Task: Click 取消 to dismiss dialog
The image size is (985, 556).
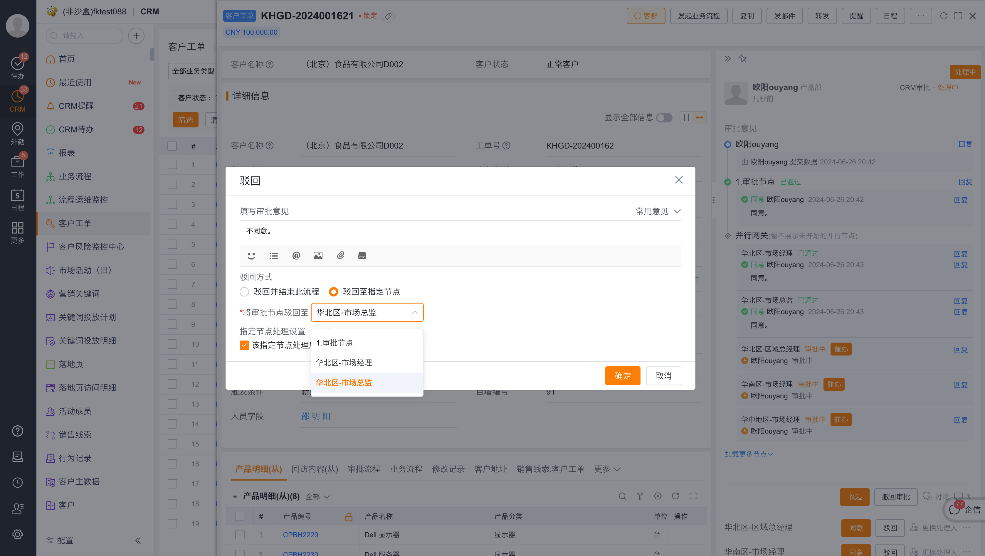Action: coord(663,376)
